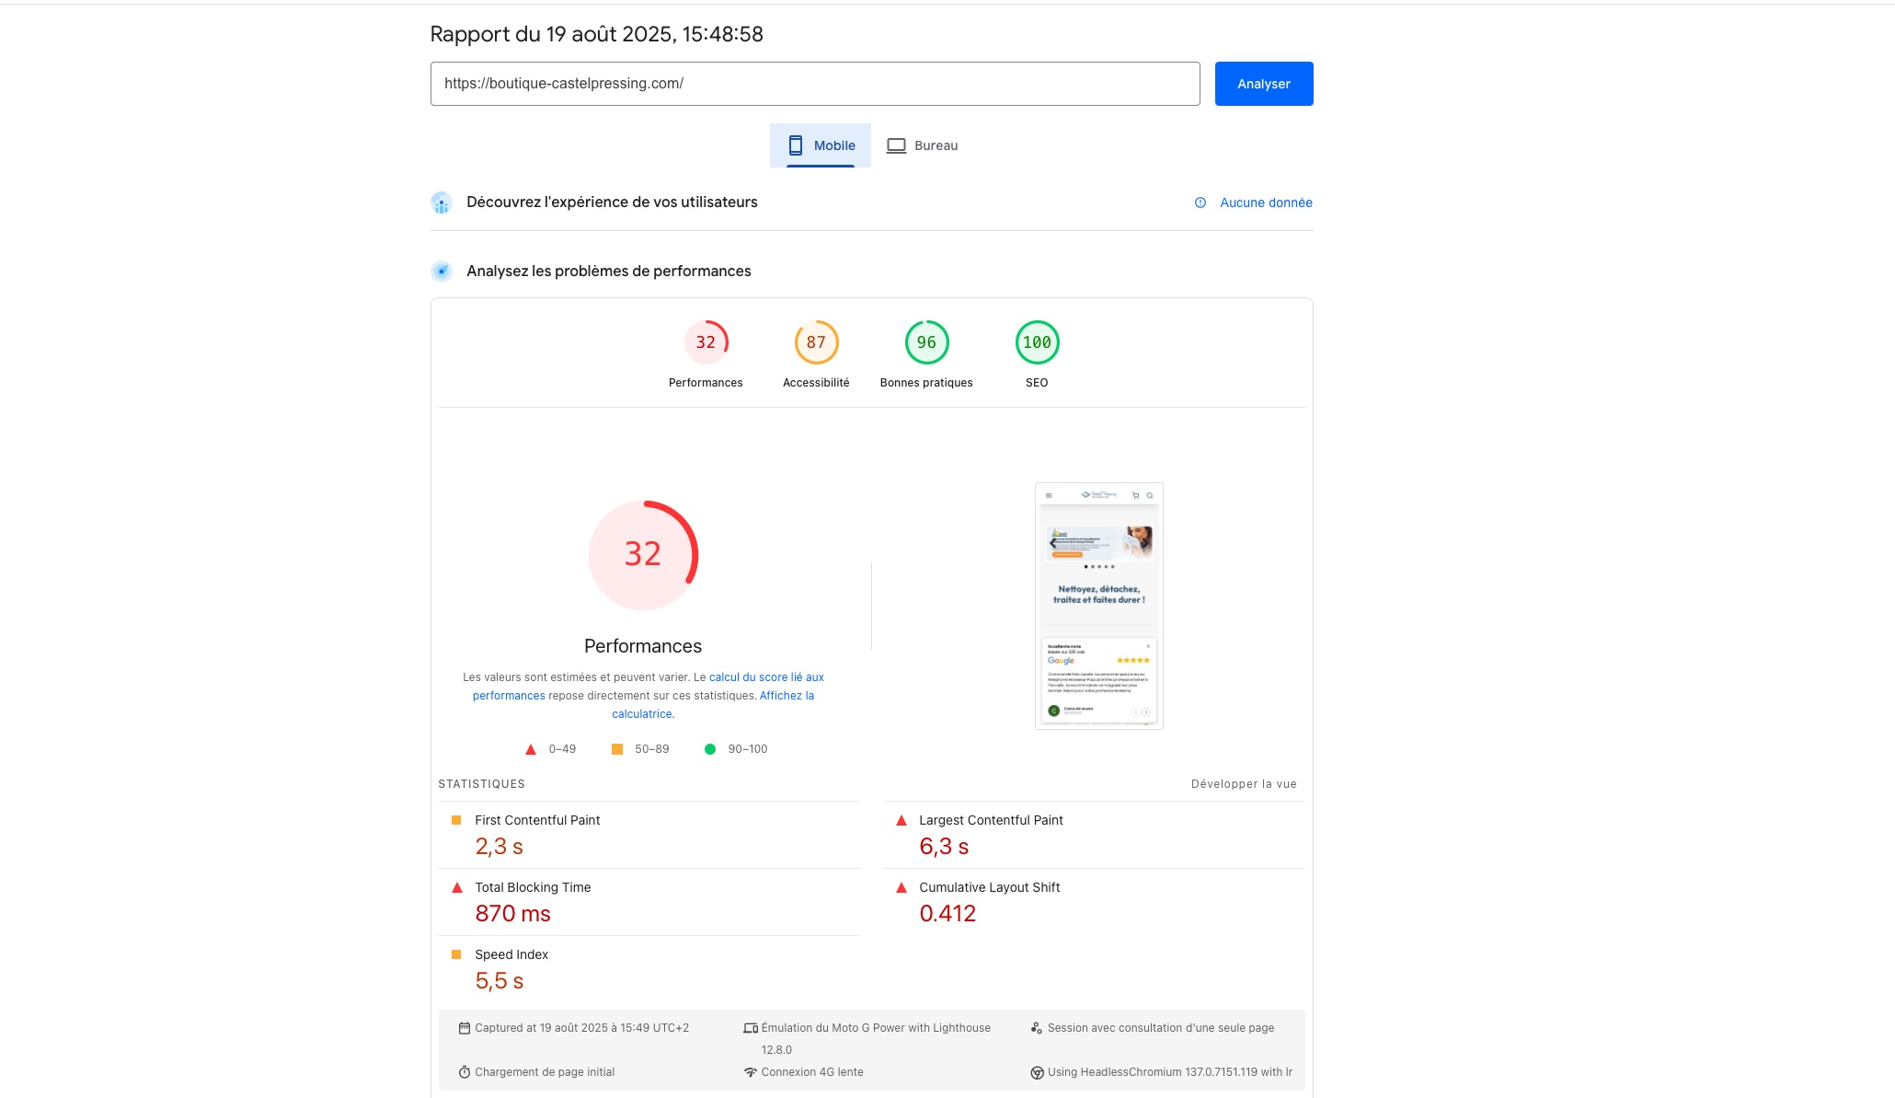This screenshot has width=1895, height=1098.
Task: Click Émulation du Moto G Power text
Action: tap(876, 1039)
